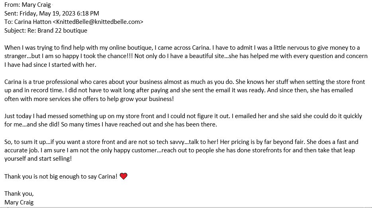
Task: Click the Mary Craig signature at bottom
Action: pyautogui.click(x=19, y=202)
